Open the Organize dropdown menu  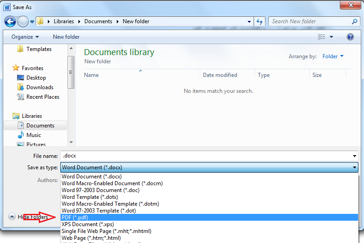(25, 37)
